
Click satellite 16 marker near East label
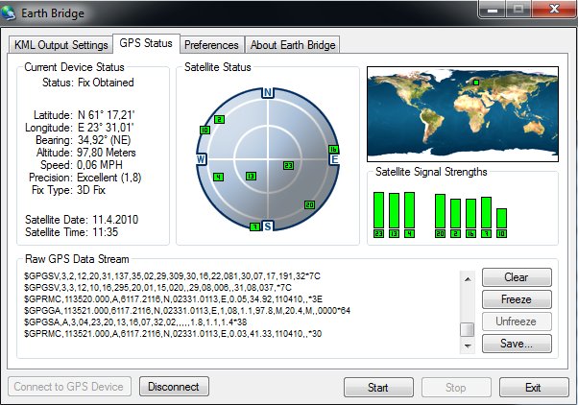coord(333,149)
